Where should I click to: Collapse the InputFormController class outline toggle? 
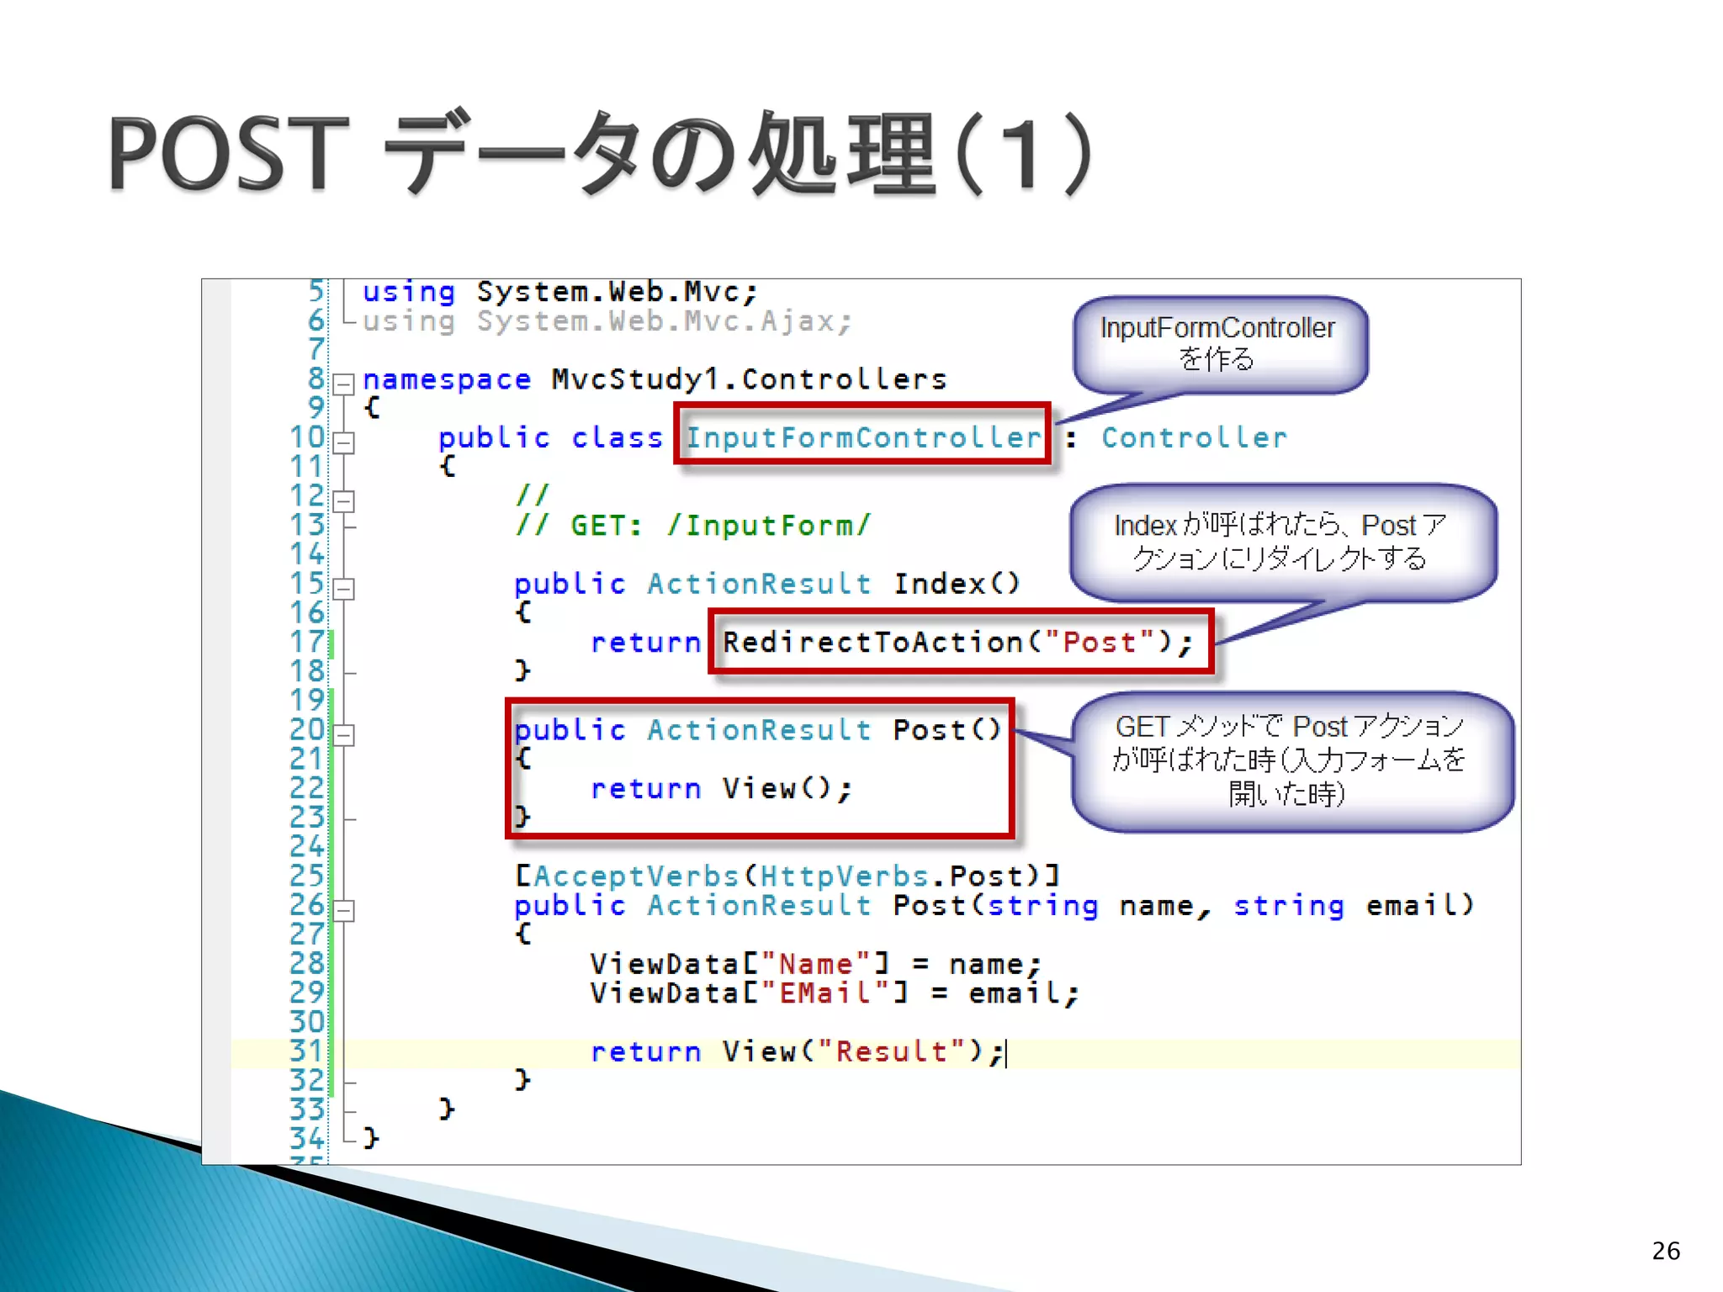coord(343,442)
